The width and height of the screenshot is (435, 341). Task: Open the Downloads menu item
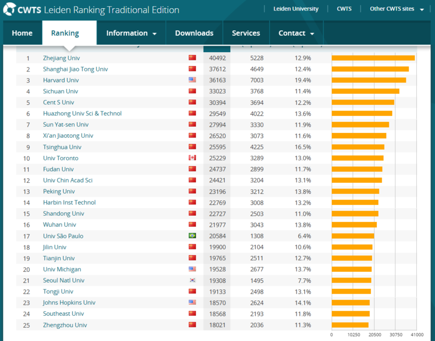[194, 33]
